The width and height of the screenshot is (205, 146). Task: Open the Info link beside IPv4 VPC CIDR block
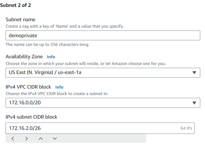(59, 87)
